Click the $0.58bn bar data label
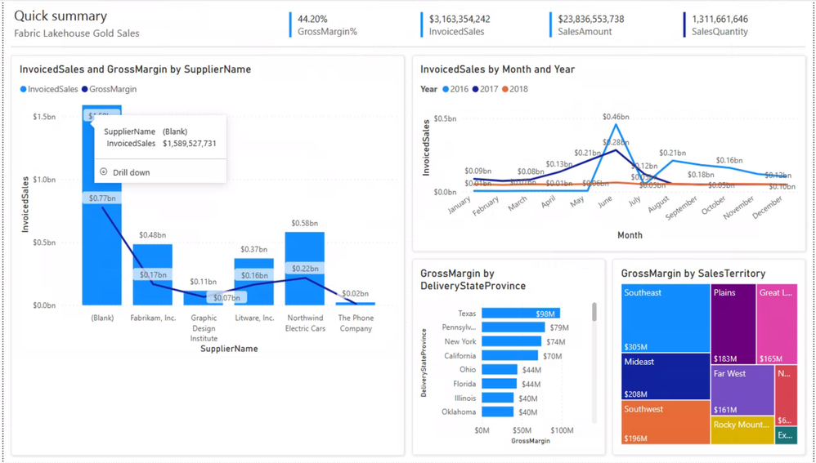Viewport: 816px width, 463px height. 304,223
